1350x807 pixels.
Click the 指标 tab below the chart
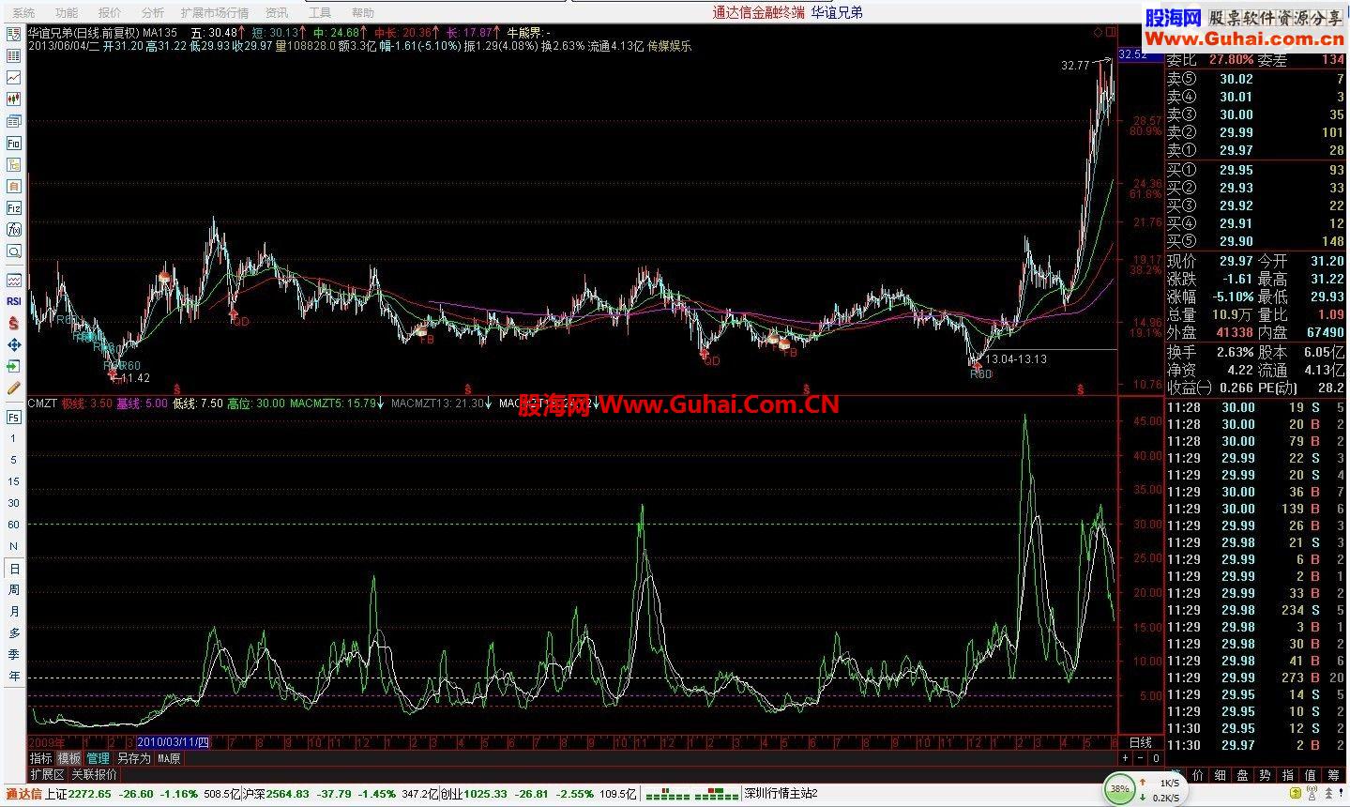(41, 758)
